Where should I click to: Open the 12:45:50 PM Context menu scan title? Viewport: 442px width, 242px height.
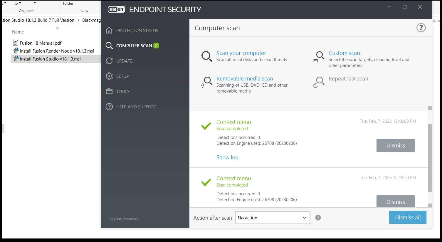(x=234, y=179)
